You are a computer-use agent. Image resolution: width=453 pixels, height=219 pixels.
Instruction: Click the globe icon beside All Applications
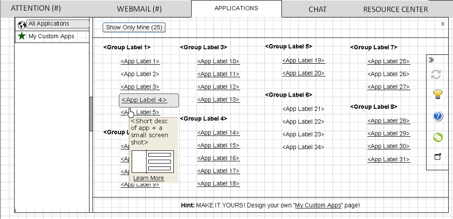21,25
